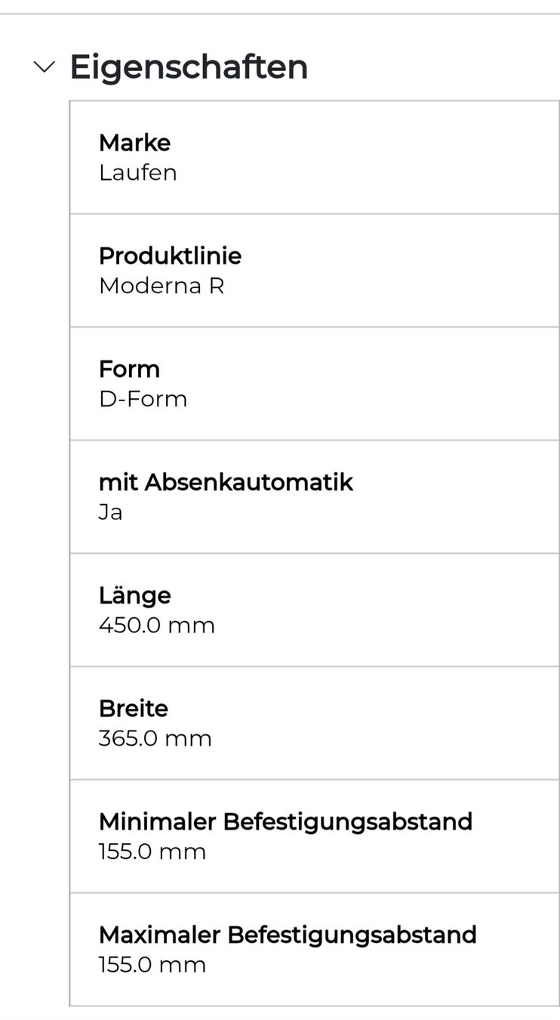Click the D-Form value
This screenshot has height=1020, width=560.
point(143,398)
